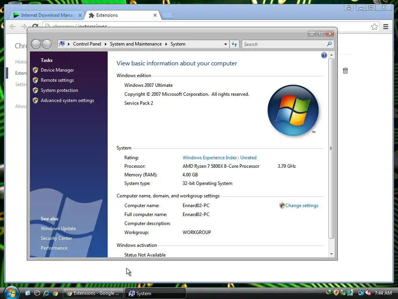Select AMD Ryzen 7 5800X processor text

click(x=221, y=166)
